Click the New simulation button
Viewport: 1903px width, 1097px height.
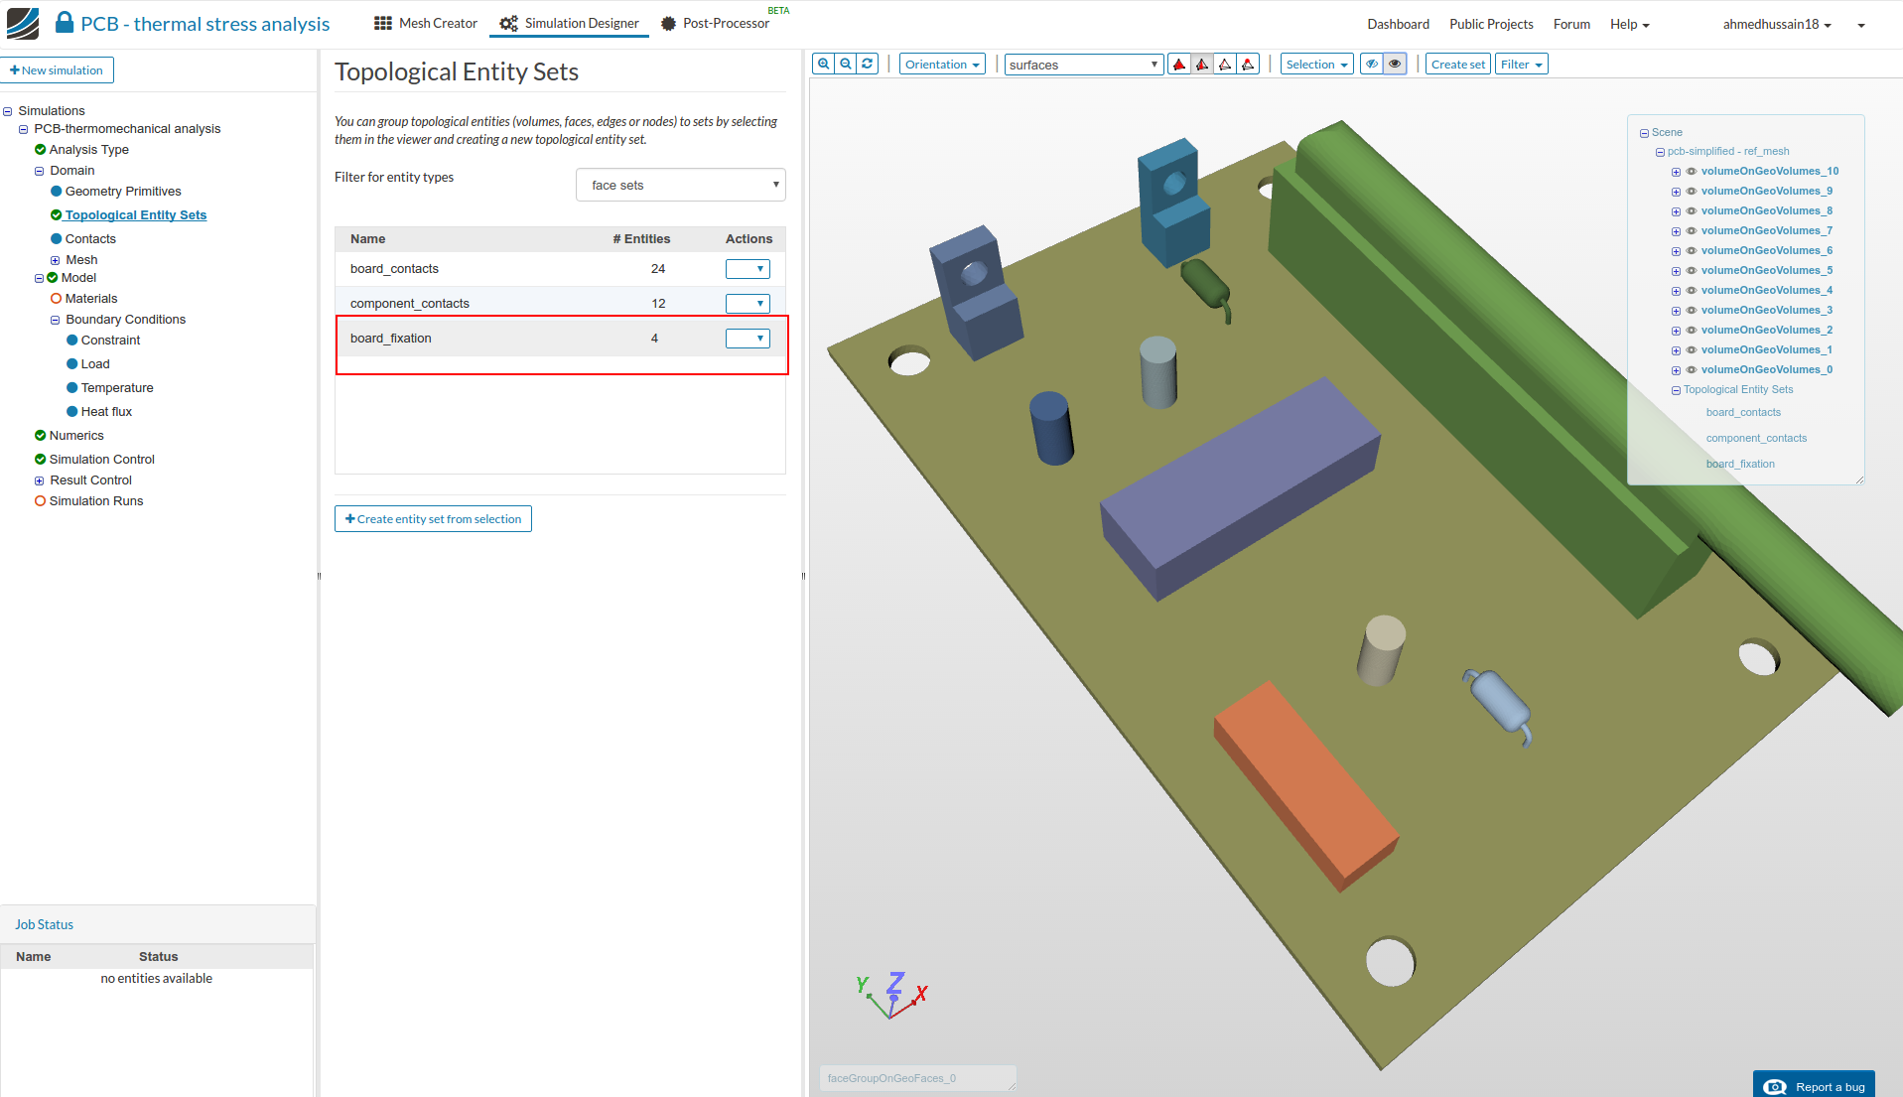point(58,70)
